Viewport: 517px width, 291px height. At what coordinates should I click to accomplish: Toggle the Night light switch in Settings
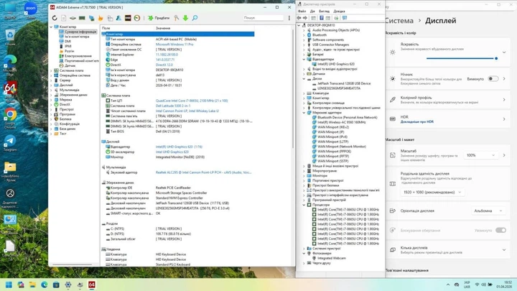[x=493, y=79]
